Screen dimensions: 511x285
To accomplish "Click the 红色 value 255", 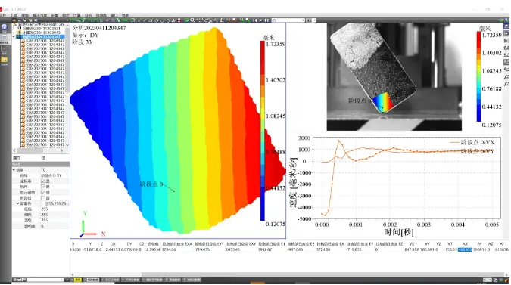I will [45, 209].
